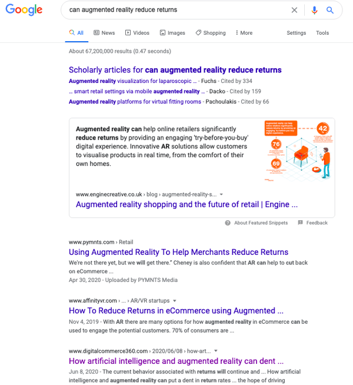The image size is (353, 385).
Task: Click the question mark icon beside About Featured Snippets
Action: (x=228, y=223)
